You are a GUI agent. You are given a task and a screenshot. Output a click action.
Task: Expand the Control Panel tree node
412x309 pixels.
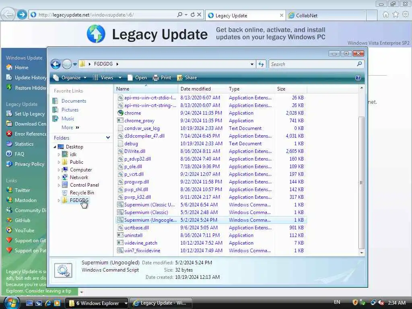pyautogui.click(x=59, y=185)
